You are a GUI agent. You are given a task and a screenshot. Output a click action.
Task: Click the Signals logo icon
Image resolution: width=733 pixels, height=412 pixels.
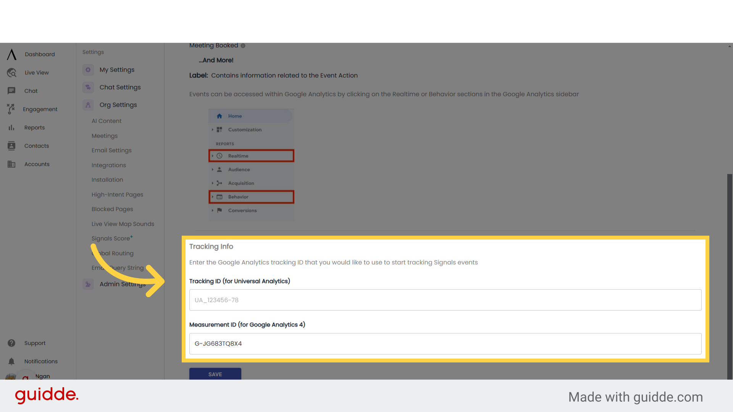[x=12, y=55]
